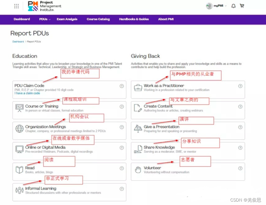Screen dimensions: 266x205
Task: Click the Create Content document-pencil icon
Action: pyautogui.click(x=138, y=108)
